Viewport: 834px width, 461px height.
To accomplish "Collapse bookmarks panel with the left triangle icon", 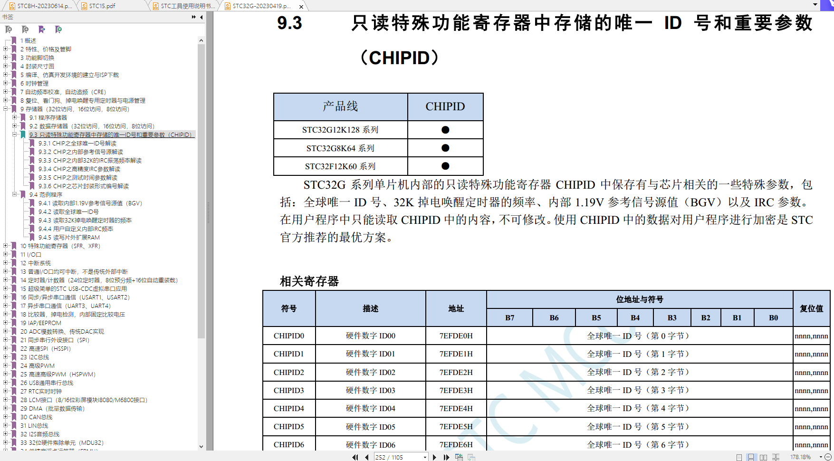I will (201, 17).
